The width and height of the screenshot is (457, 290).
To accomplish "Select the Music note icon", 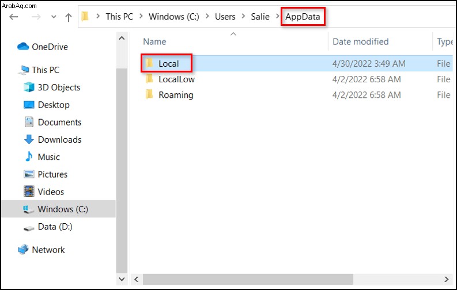I will [x=29, y=157].
